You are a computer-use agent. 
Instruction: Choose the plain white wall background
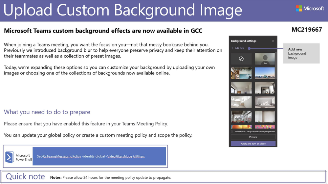click(265, 117)
